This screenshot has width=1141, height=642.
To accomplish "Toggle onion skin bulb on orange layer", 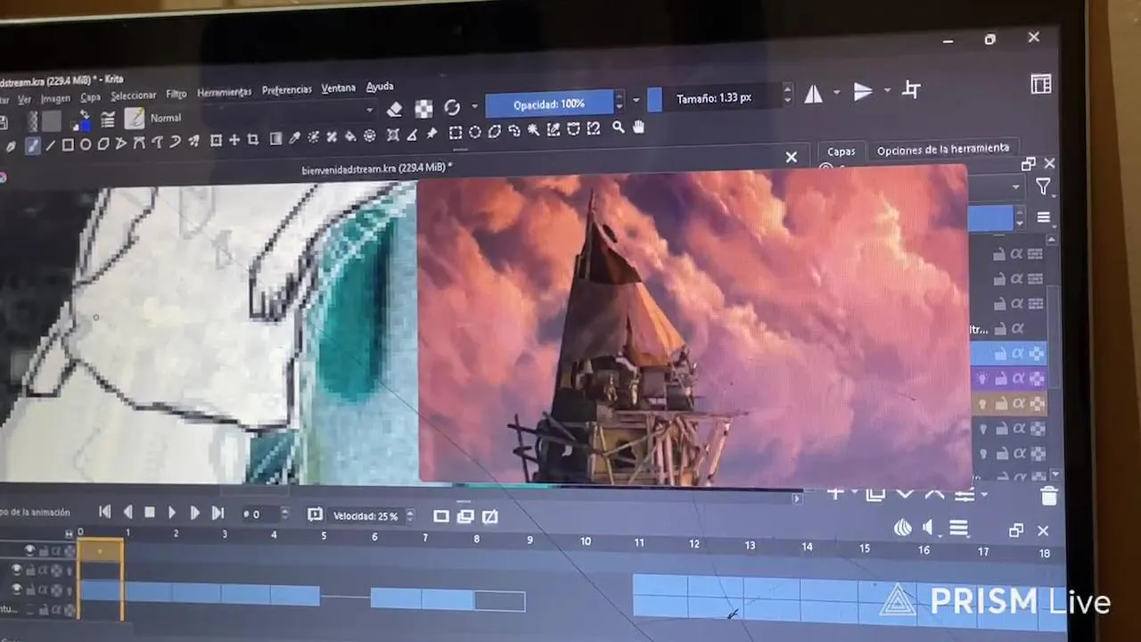I will pos(983,403).
